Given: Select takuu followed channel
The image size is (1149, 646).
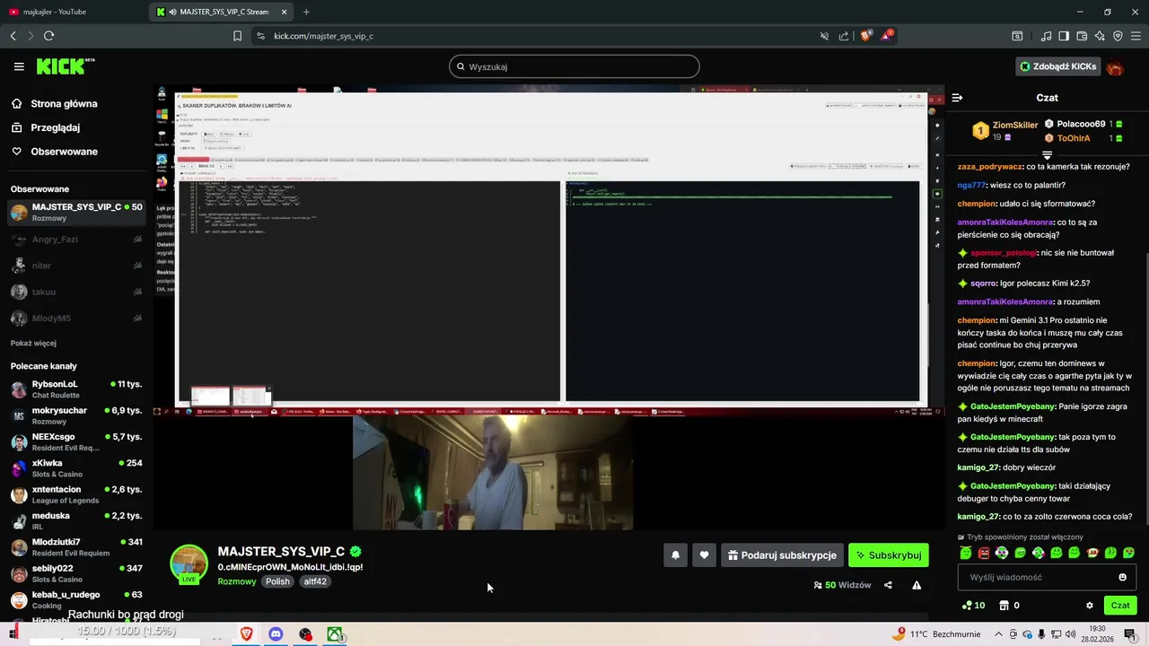Looking at the screenshot, I should click(x=76, y=292).
